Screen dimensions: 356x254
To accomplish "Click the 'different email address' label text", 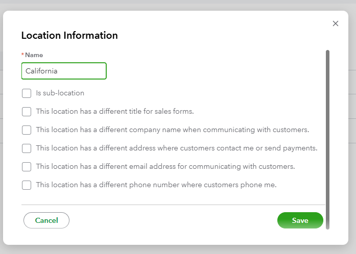I will pos(165,167).
